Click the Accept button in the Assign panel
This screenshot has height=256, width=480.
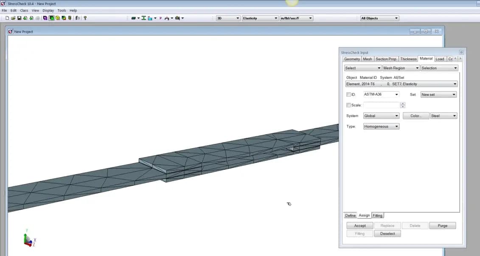[x=359, y=225]
